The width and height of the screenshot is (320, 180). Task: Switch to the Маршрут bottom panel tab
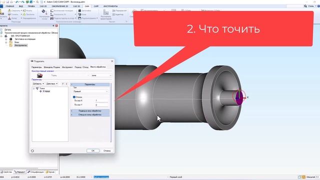click(19, 172)
